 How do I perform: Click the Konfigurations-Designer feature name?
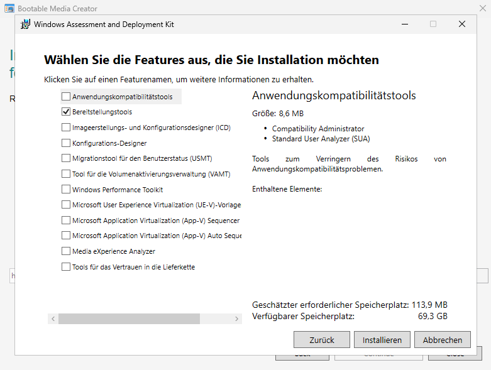click(x=109, y=143)
